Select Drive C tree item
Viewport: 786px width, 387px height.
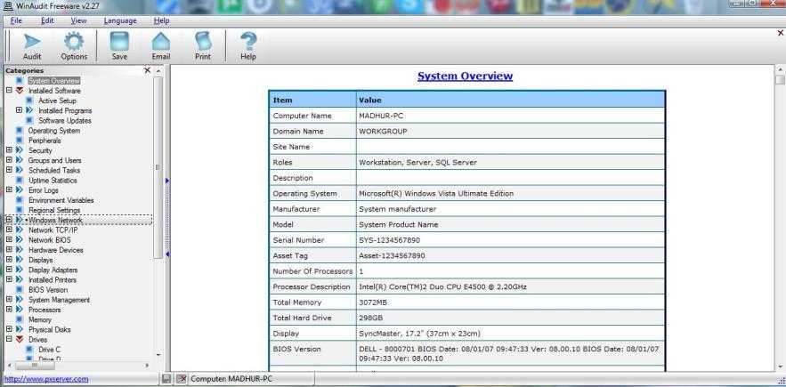click(49, 350)
